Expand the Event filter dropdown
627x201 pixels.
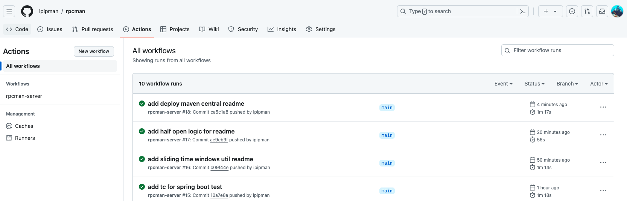(x=503, y=84)
